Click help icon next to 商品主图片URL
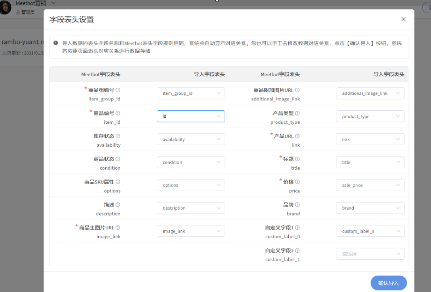The image size is (431, 292). tap(117, 228)
